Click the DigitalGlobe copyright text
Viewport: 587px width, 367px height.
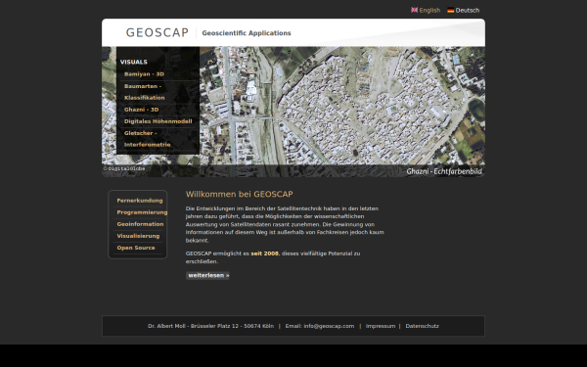(x=124, y=168)
